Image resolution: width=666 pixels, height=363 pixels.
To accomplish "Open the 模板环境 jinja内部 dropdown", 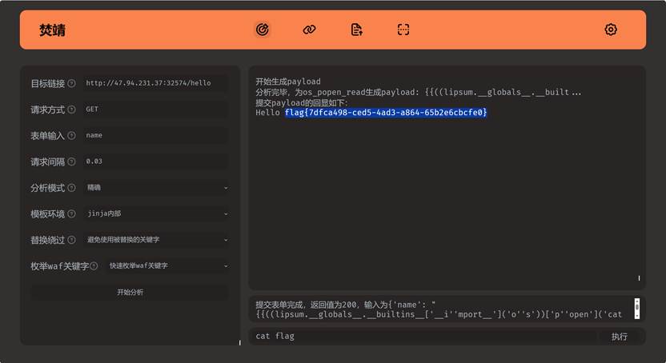I will [x=155, y=213].
